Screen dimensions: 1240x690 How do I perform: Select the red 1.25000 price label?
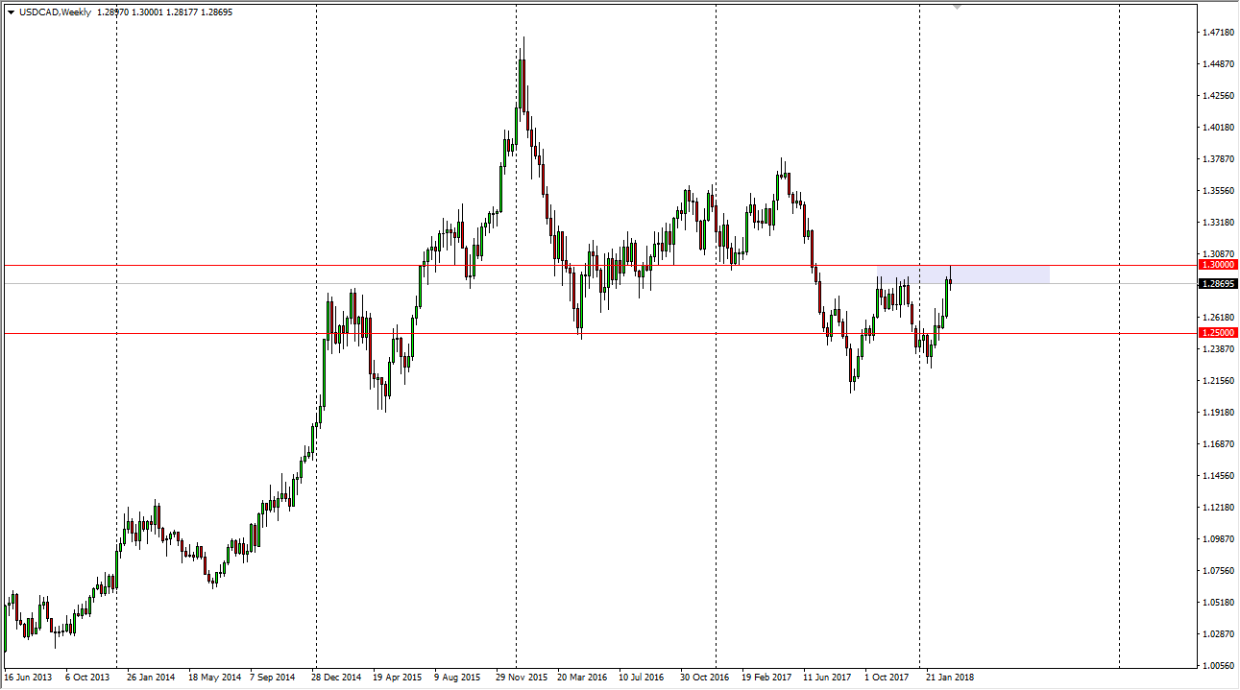tap(1217, 333)
